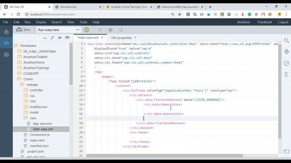Click the Feedback link
Viewport: 291px width, 163px height.
(x=265, y=22)
